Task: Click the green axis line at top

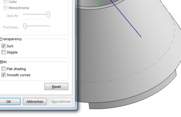Action: pos(97,3)
